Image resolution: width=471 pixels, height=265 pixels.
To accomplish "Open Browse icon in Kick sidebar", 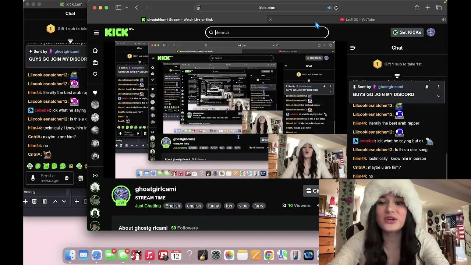I will [x=95, y=63].
